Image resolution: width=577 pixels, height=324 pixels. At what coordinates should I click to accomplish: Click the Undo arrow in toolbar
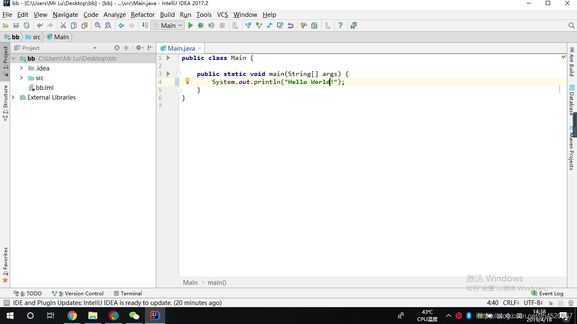click(40, 26)
